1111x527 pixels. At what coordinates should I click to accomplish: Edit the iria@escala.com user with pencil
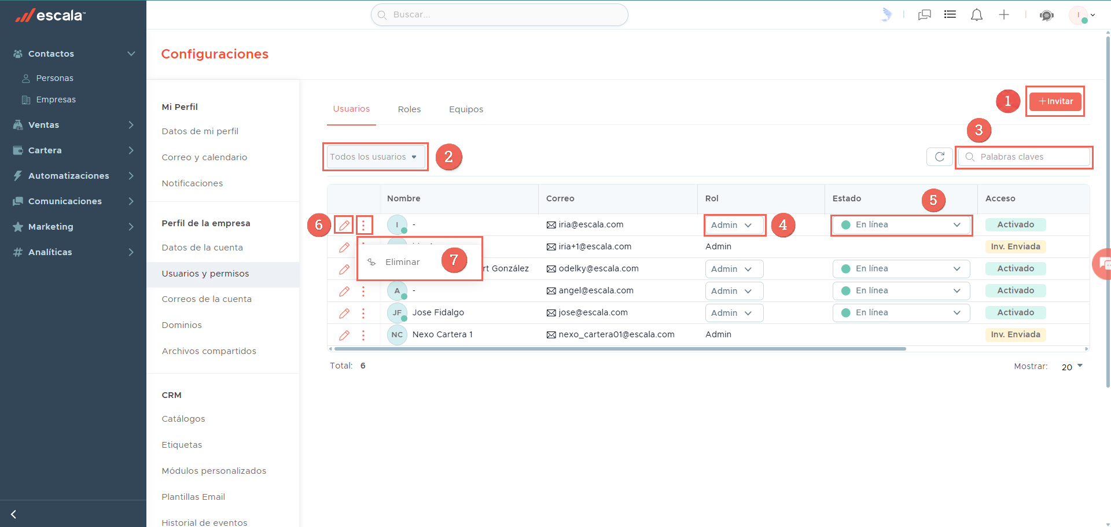click(x=344, y=225)
